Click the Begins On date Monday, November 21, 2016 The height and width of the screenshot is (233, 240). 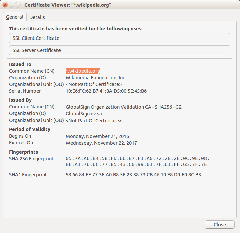97,136
